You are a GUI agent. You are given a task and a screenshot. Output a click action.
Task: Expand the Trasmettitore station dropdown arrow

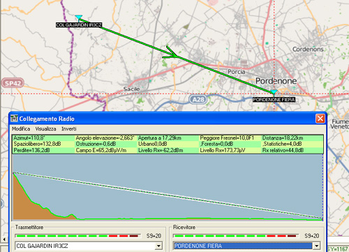158,246
